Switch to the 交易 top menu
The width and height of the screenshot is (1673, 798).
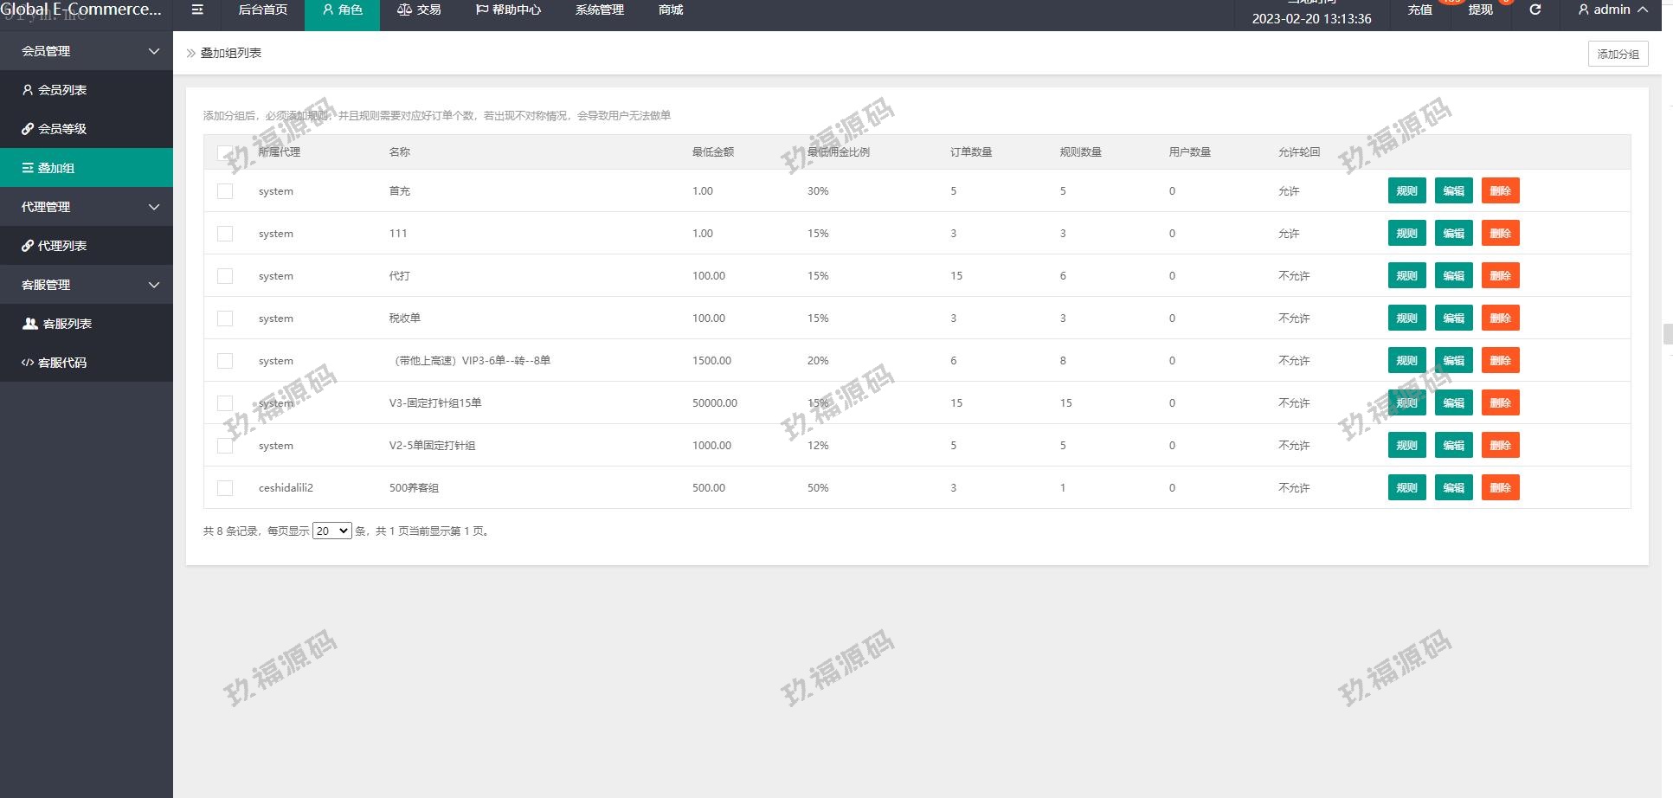coord(419,10)
